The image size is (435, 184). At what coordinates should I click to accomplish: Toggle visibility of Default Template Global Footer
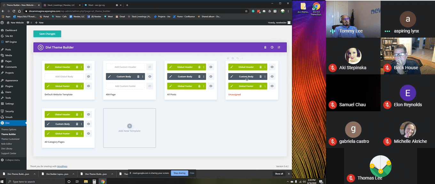coord(89,86)
